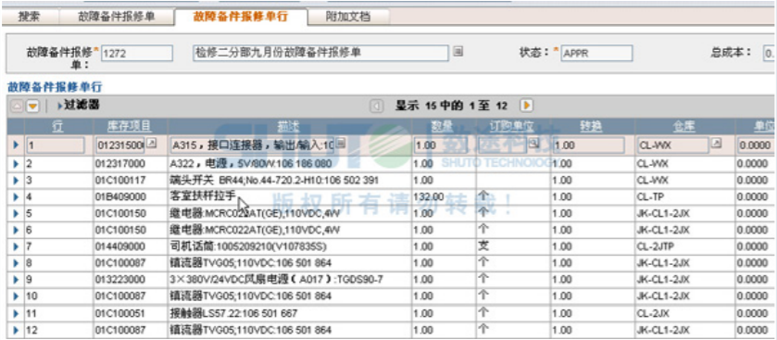777x340 pixels.
Task: Click storeroom CL-TP in row 4
Action: pyautogui.click(x=650, y=196)
